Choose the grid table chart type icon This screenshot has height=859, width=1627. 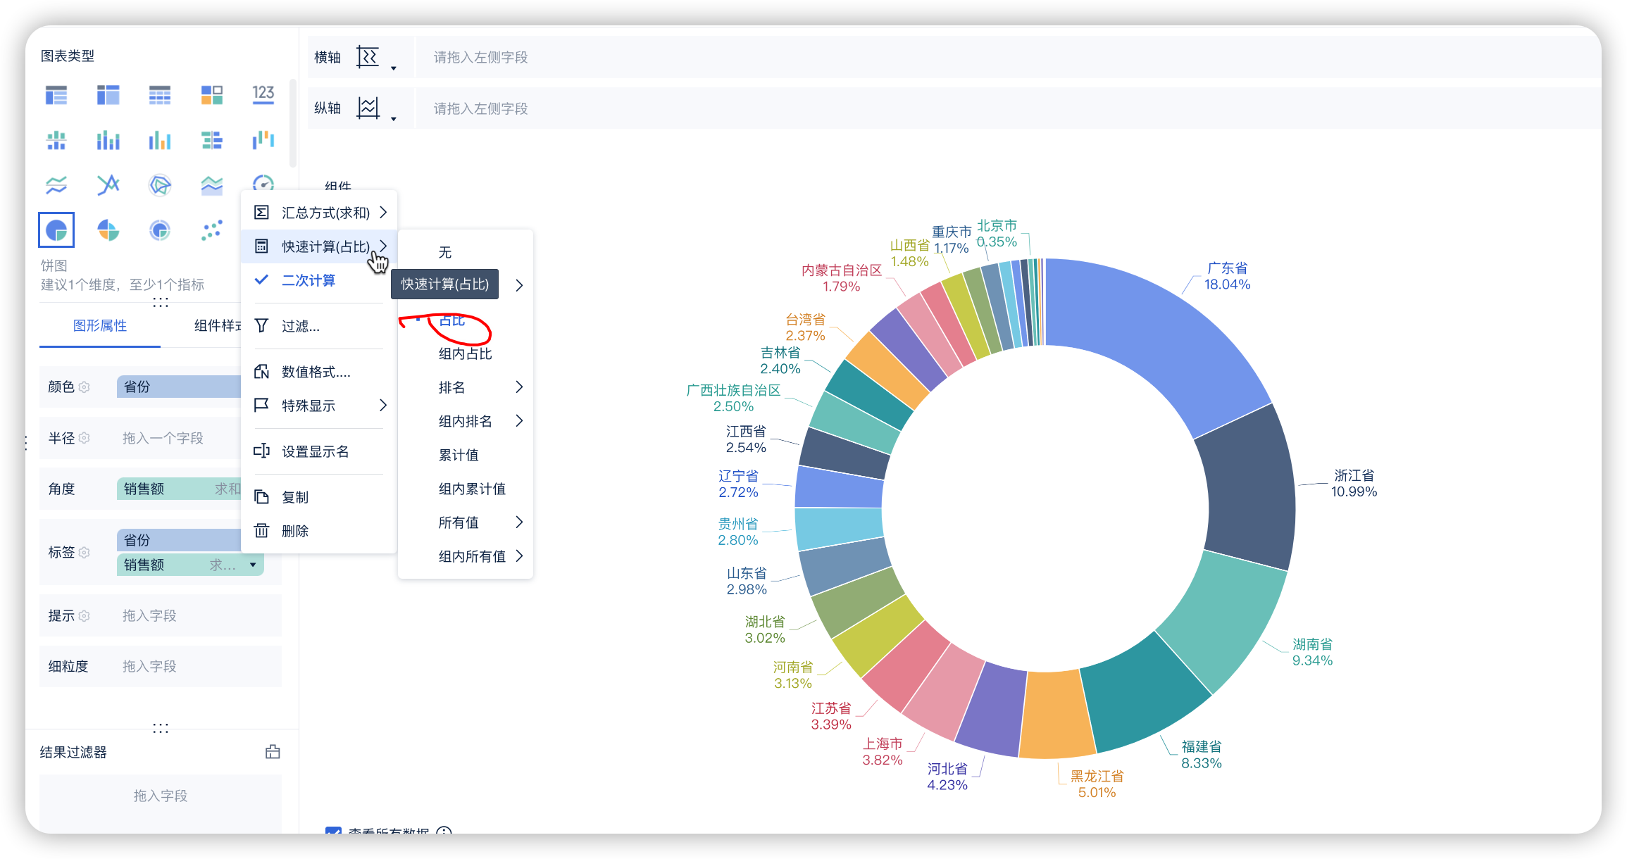(x=160, y=94)
